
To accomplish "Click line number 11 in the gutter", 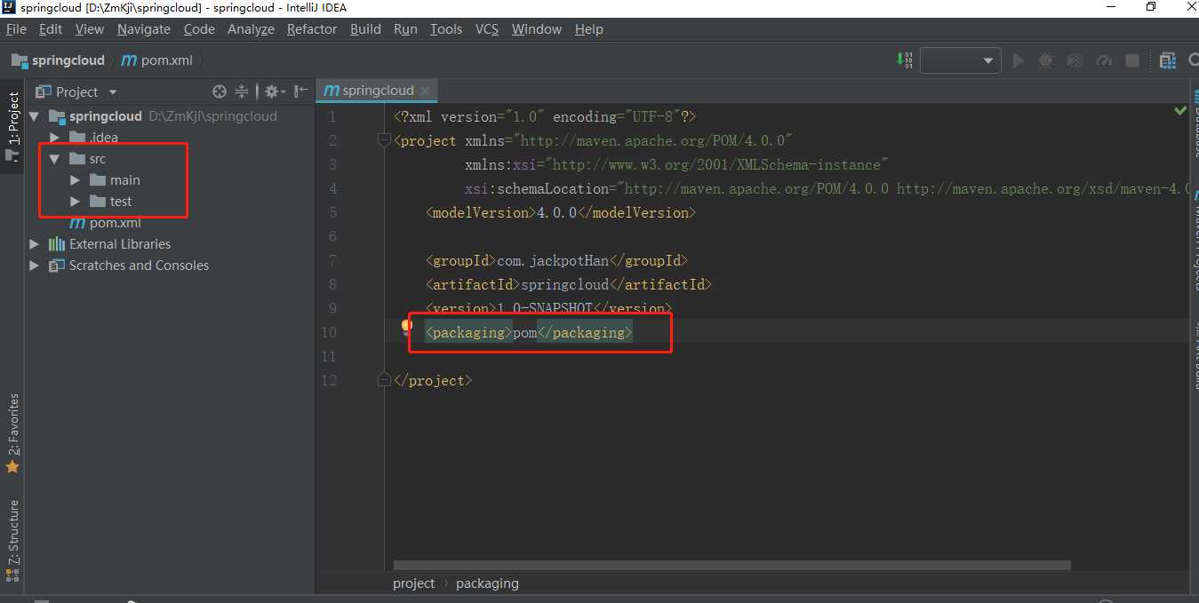I will tap(329, 356).
